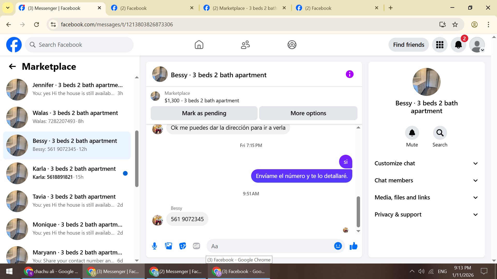Switch to the second '(2) Facebook' tab
Image resolution: width=497 pixels, height=279 pixels.
click(153, 8)
